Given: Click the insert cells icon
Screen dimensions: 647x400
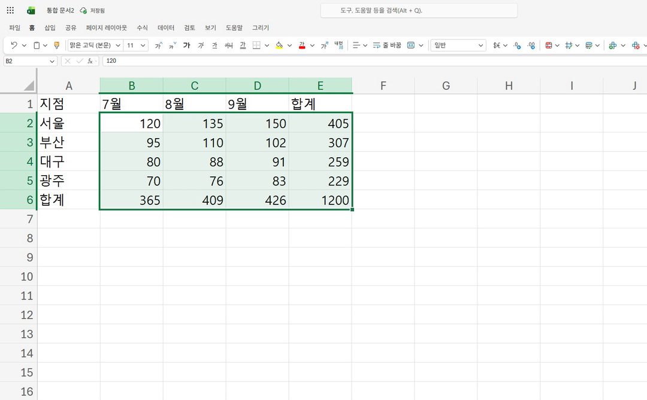Looking at the screenshot, I should click(x=613, y=45).
